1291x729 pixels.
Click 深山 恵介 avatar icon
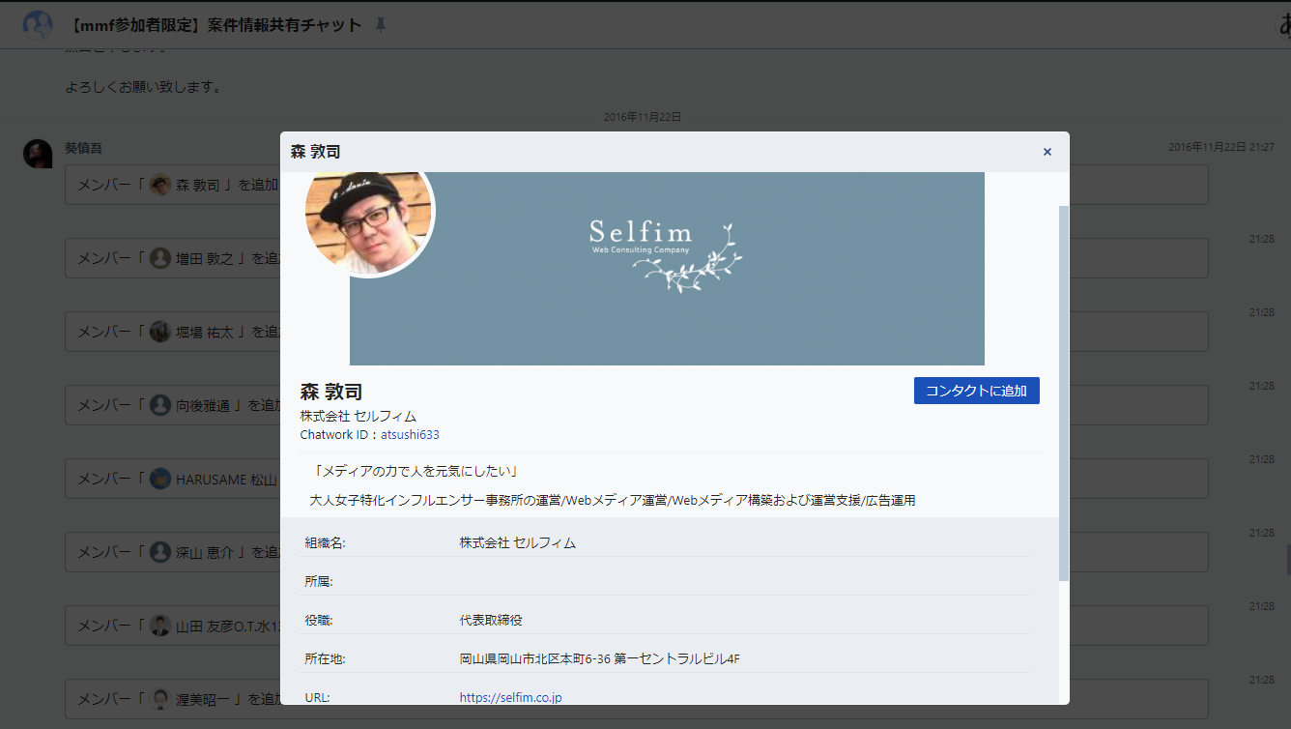[x=160, y=552]
